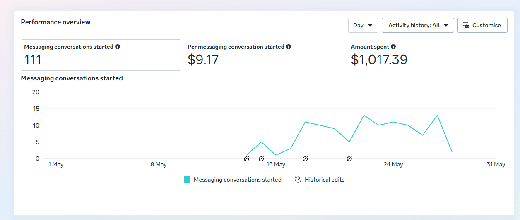
Task: Click info icon next to Amount spent
Action: 393,47
